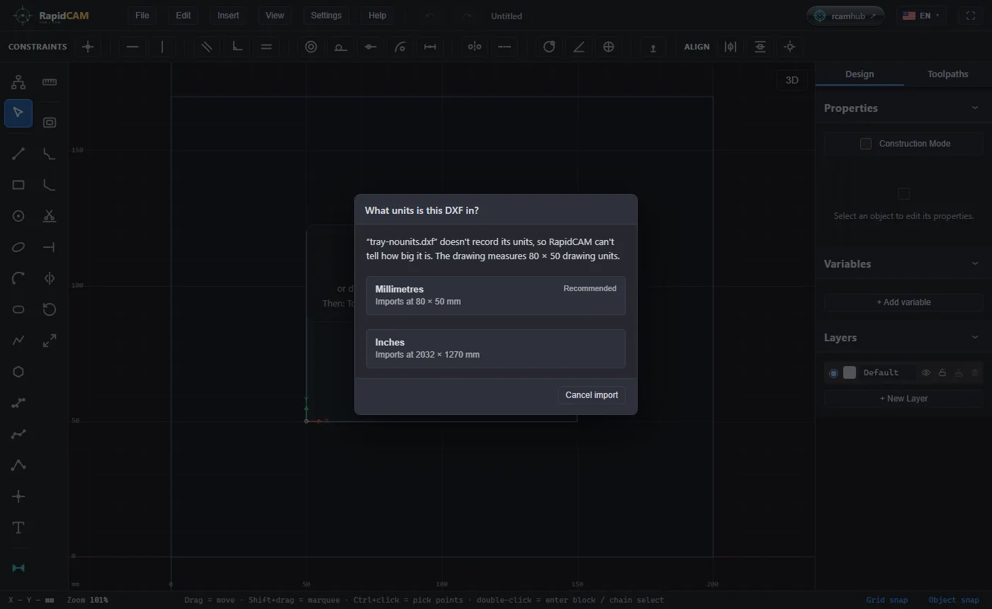Screen dimensions: 992x609
Task: Apply the perpendicular constraint
Action: coord(237,47)
